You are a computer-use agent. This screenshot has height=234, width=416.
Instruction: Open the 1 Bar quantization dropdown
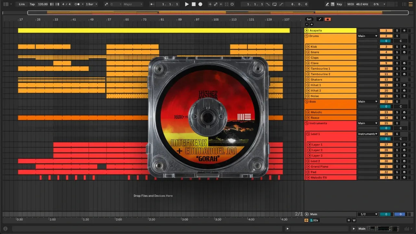pyautogui.click(x=92, y=4)
